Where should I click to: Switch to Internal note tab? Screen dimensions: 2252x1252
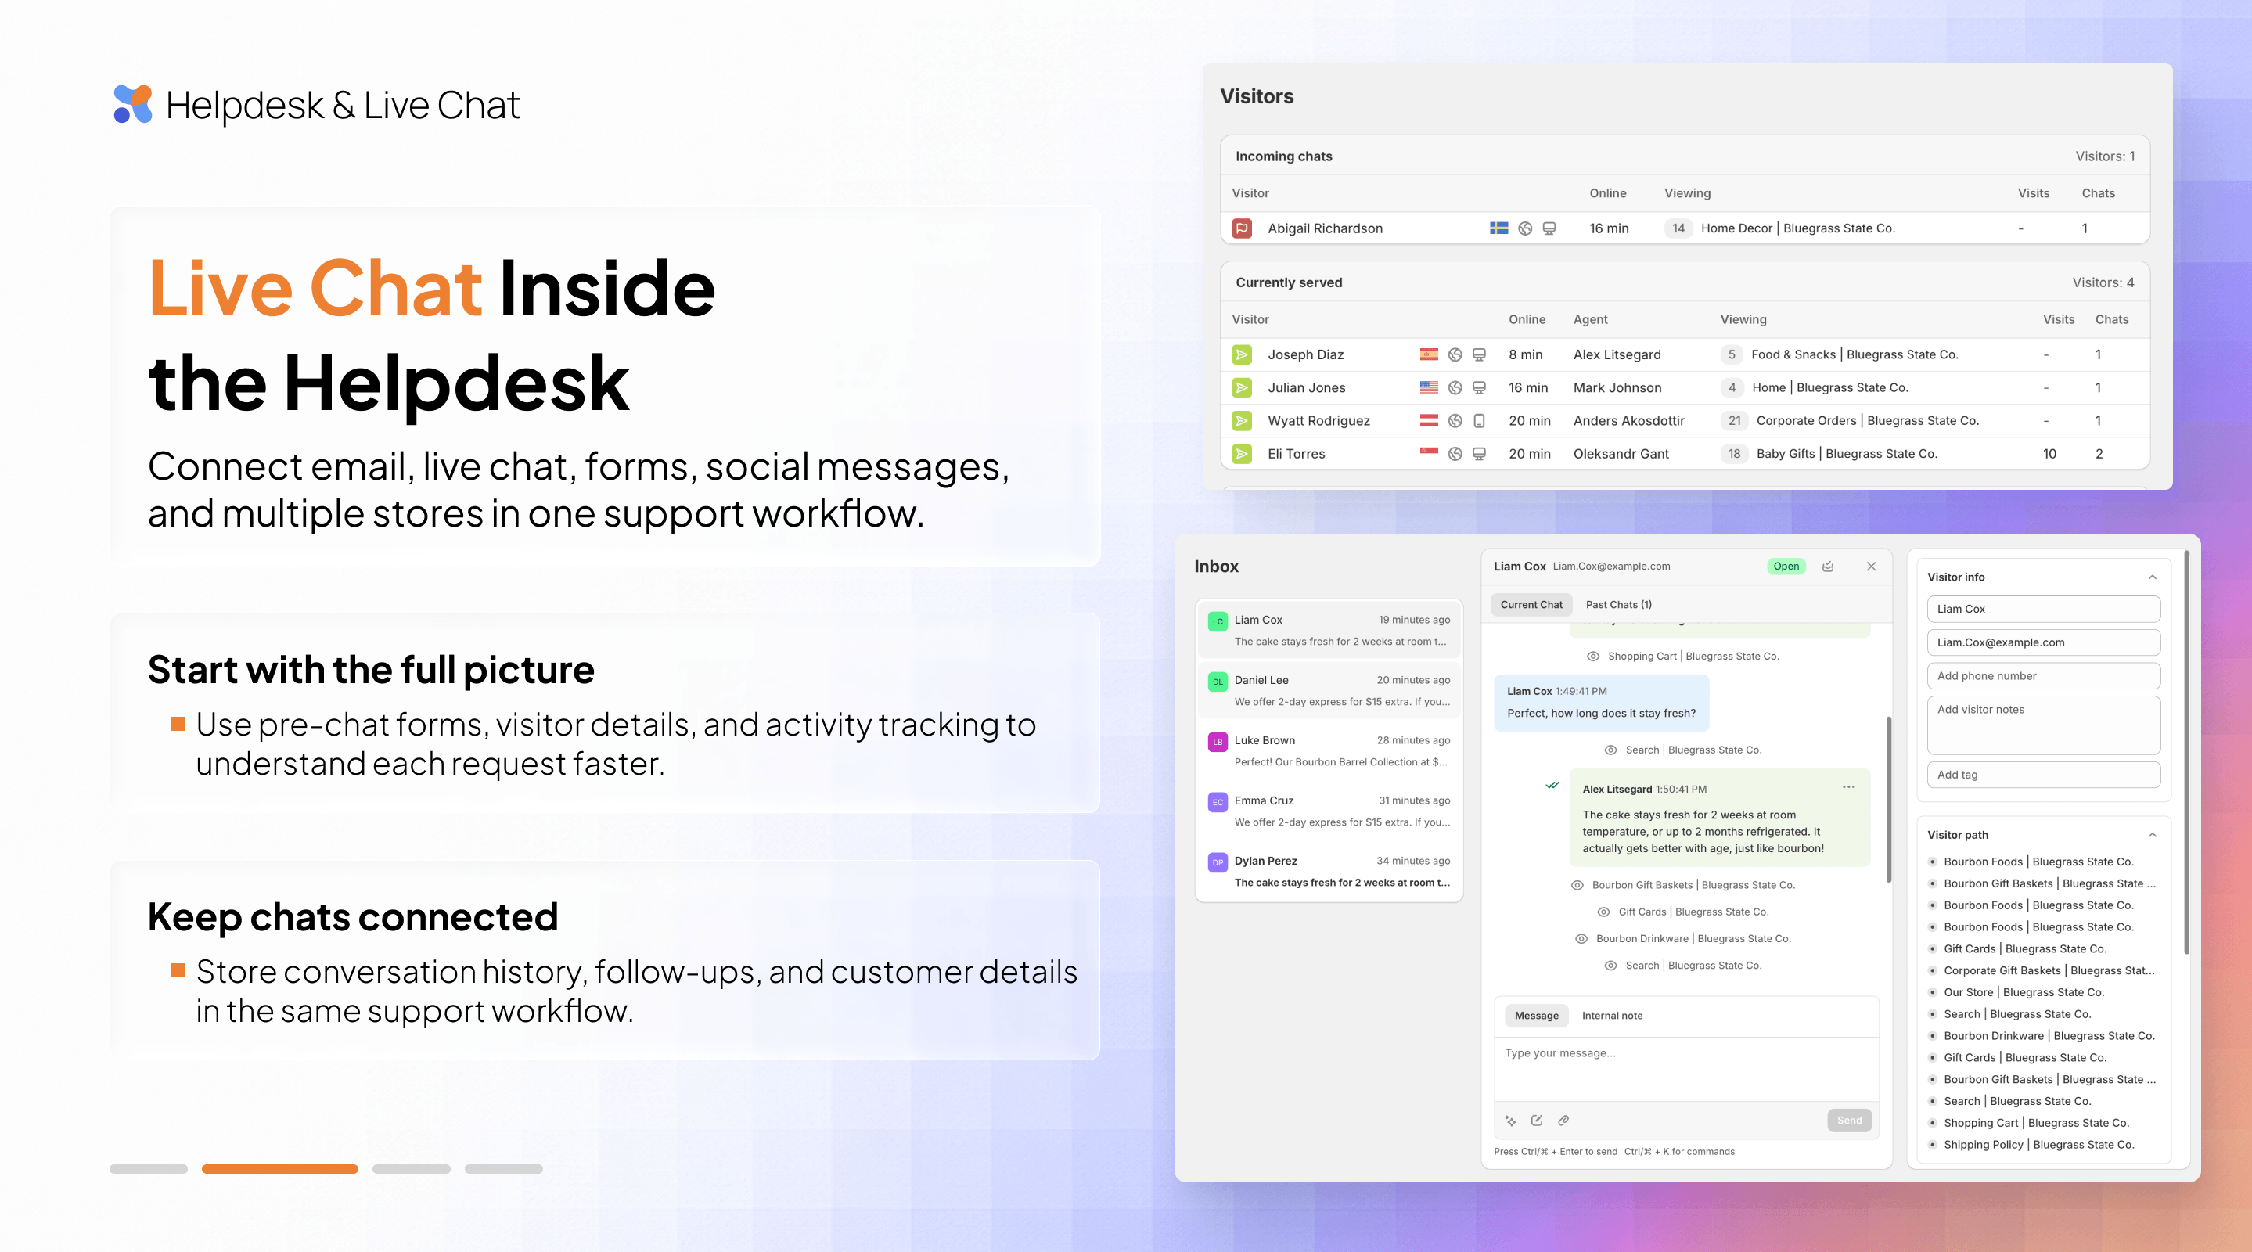click(x=1612, y=1015)
